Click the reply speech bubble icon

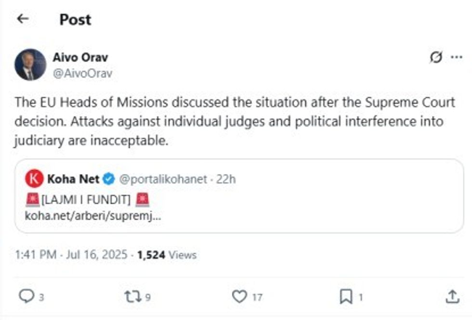(x=26, y=296)
